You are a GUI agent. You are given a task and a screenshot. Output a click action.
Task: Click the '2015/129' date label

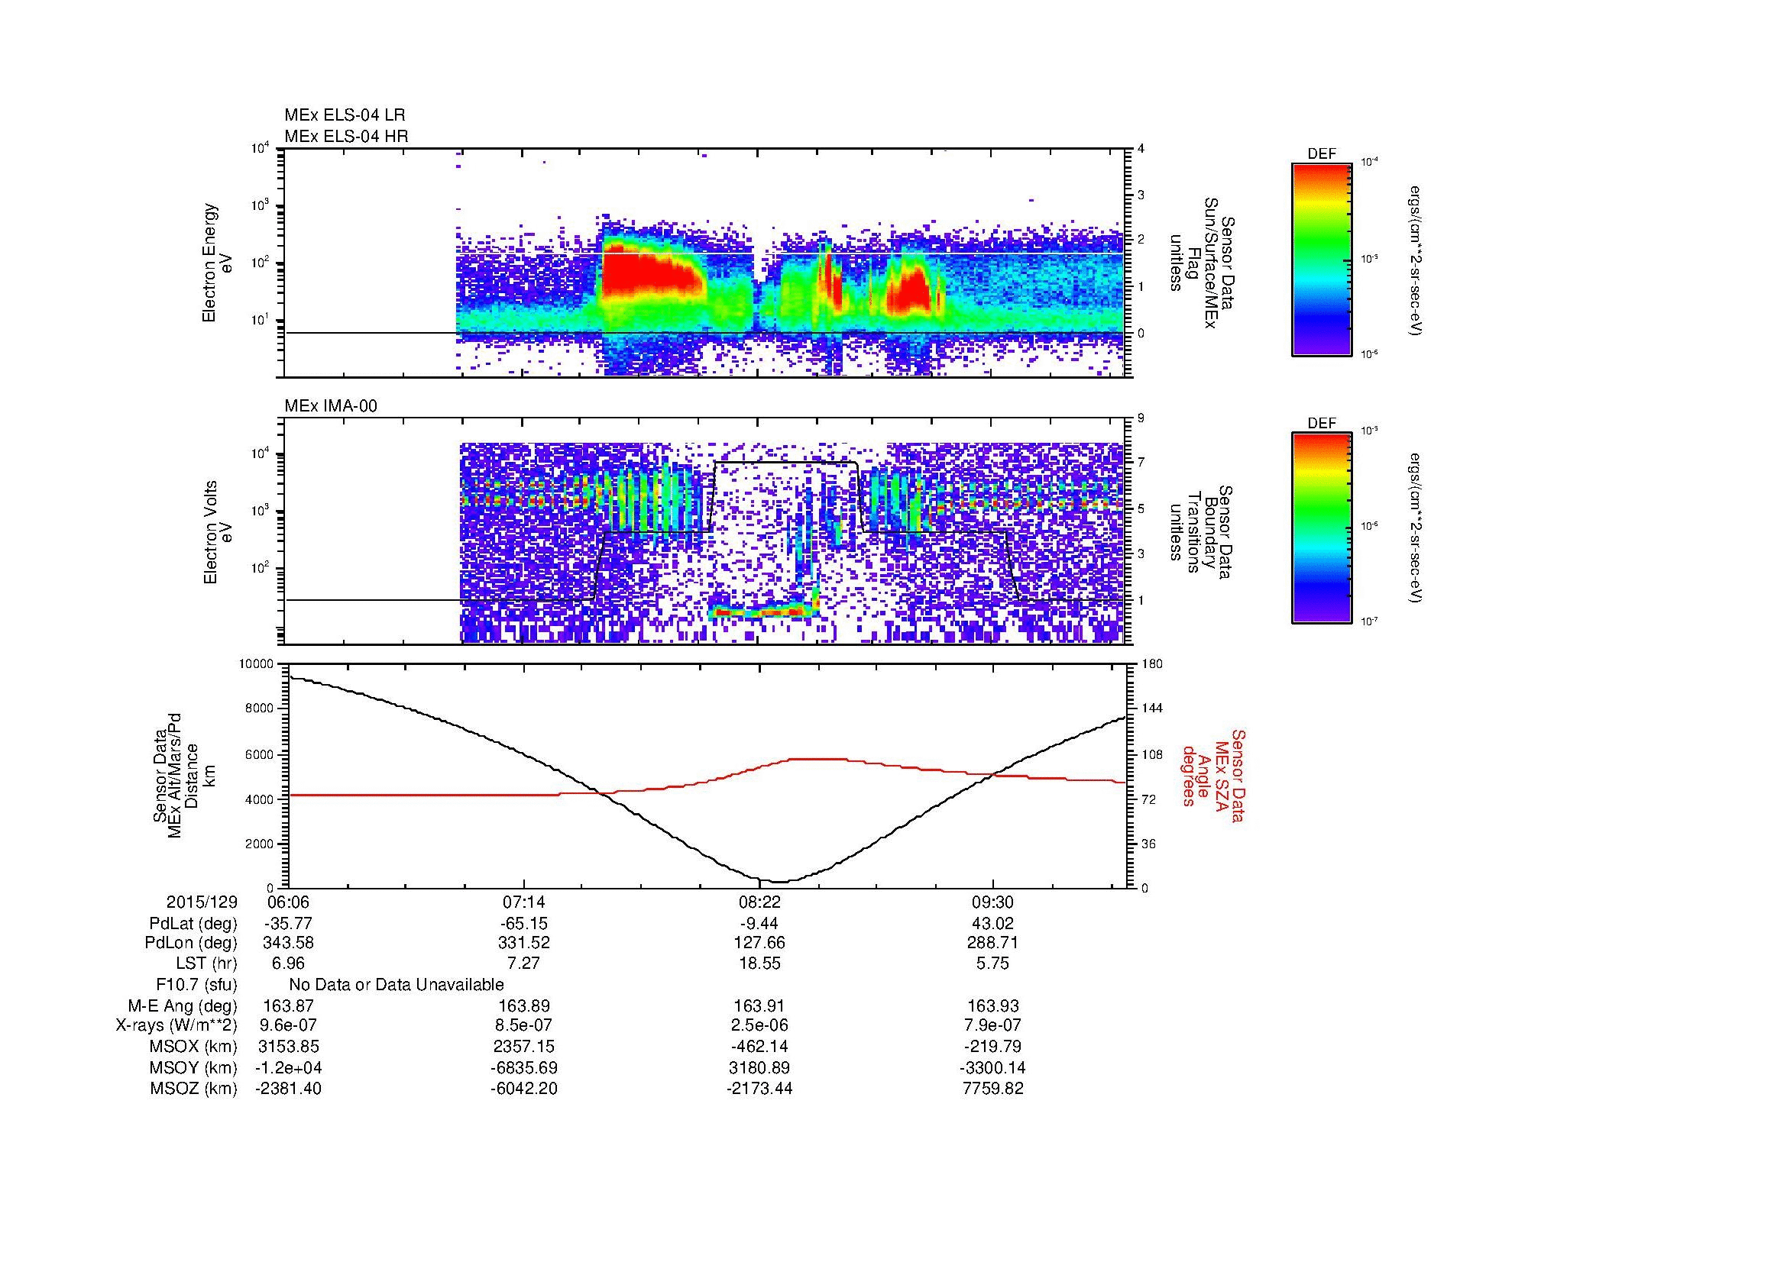[202, 902]
